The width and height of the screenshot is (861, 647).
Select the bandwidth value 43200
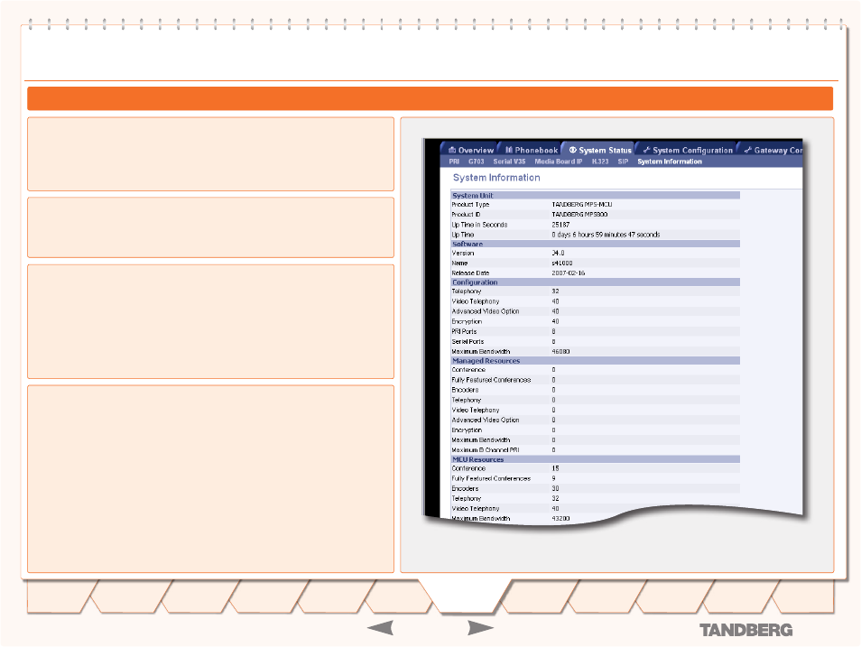tap(560, 519)
